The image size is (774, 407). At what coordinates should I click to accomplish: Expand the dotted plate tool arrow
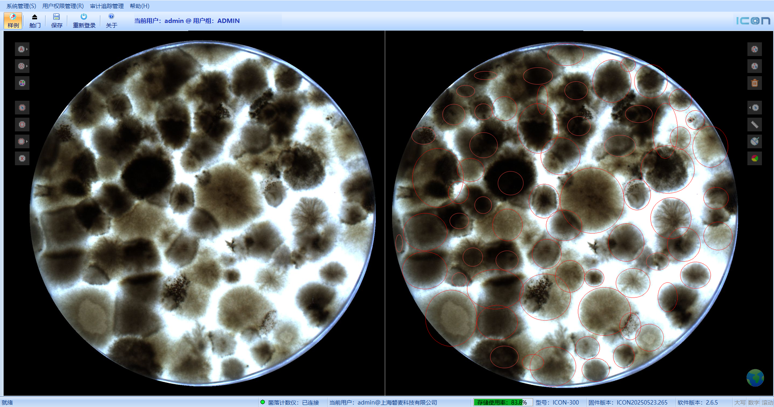(27, 66)
